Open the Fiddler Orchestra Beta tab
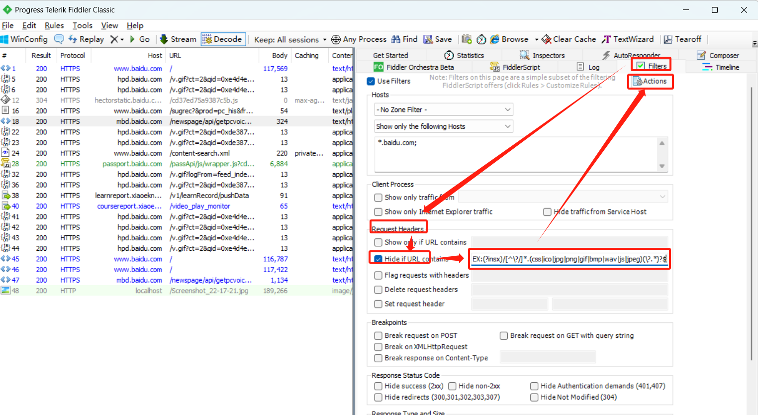Viewport: 758px width, 415px height. pos(414,67)
